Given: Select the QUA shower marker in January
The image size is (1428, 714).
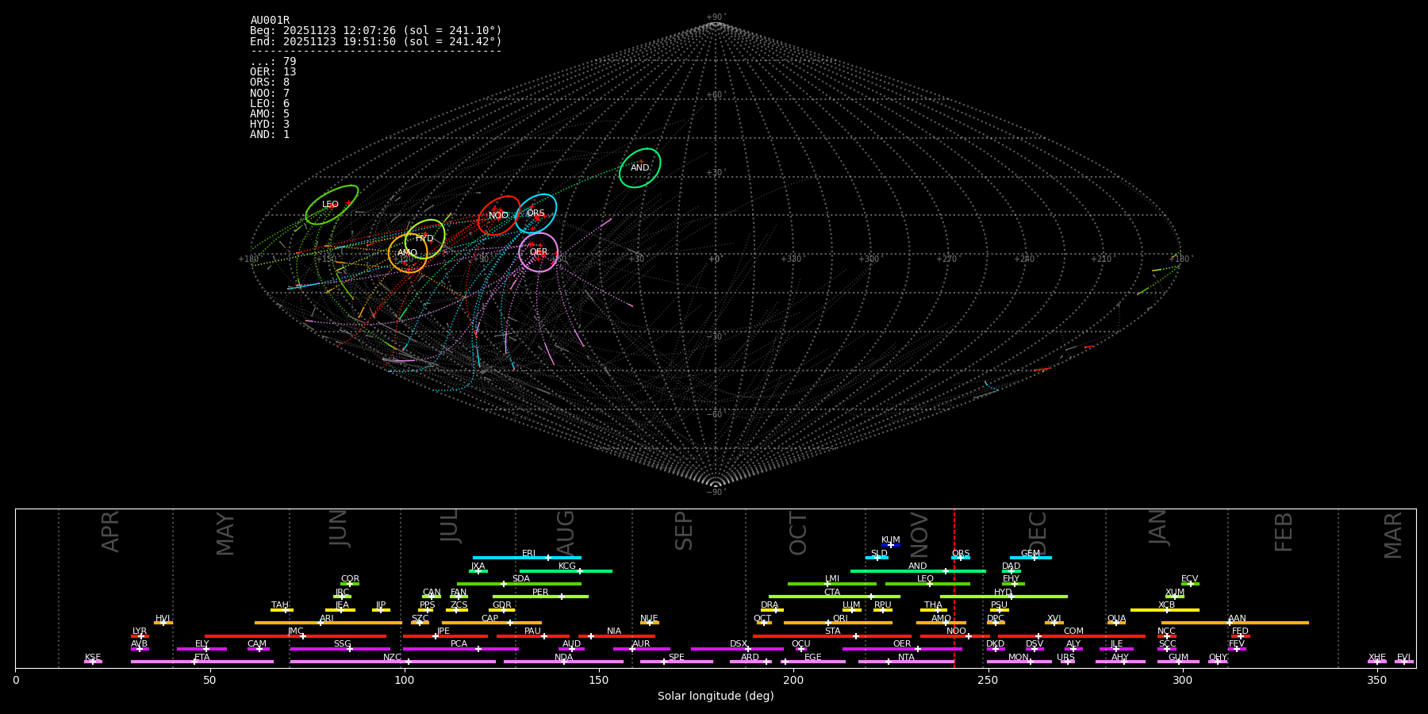Looking at the screenshot, I should click(x=1116, y=623).
